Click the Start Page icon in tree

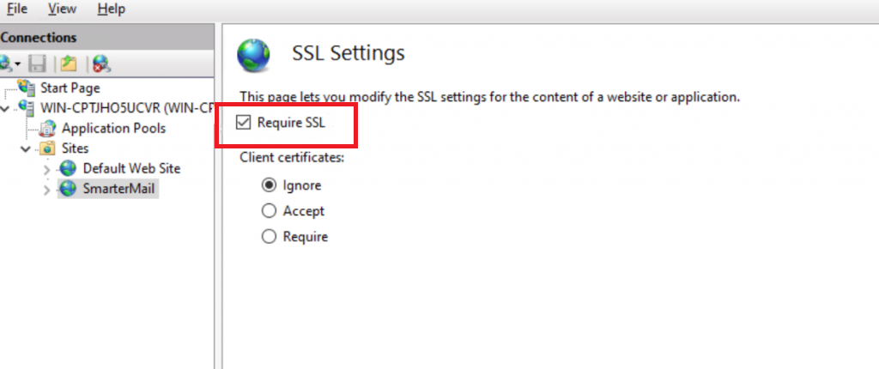[x=26, y=88]
